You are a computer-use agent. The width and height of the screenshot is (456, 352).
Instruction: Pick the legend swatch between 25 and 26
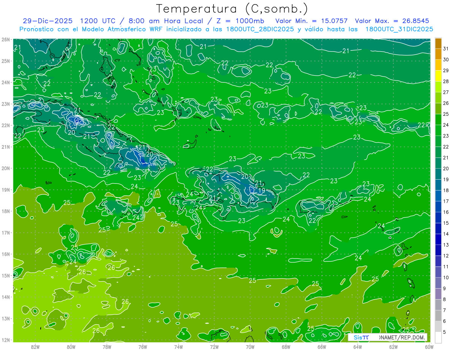pyautogui.click(x=438, y=109)
